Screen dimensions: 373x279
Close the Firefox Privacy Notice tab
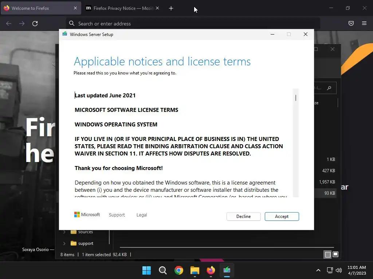click(x=157, y=8)
